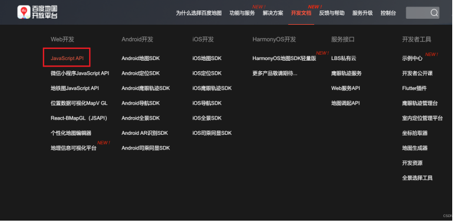
Task: Open iOS司乘同显SDK link
Action: click(212, 133)
